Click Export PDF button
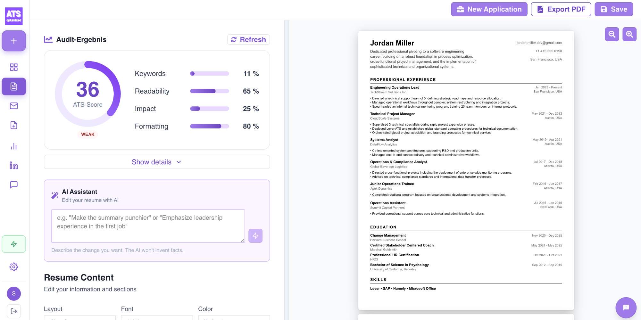641x320 pixels. click(x=561, y=9)
